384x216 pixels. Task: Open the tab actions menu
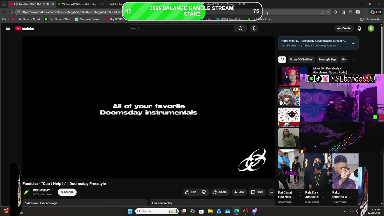coord(4,4)
